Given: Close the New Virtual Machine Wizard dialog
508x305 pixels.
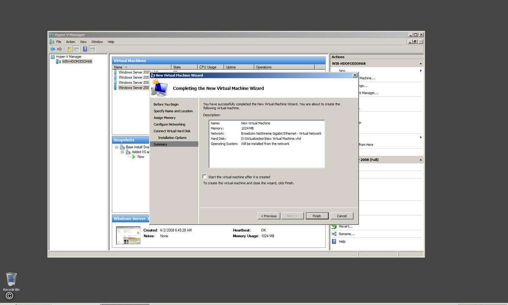Looking at the screenshot, I should coord(355,75).
